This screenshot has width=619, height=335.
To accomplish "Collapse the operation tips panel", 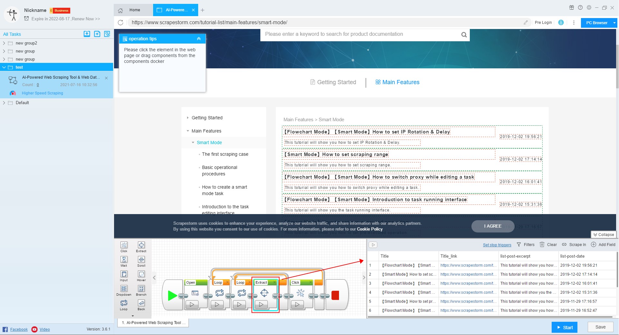I will 199,39.
